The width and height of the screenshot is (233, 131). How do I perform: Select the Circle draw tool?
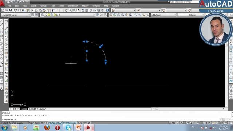(1, 44)
